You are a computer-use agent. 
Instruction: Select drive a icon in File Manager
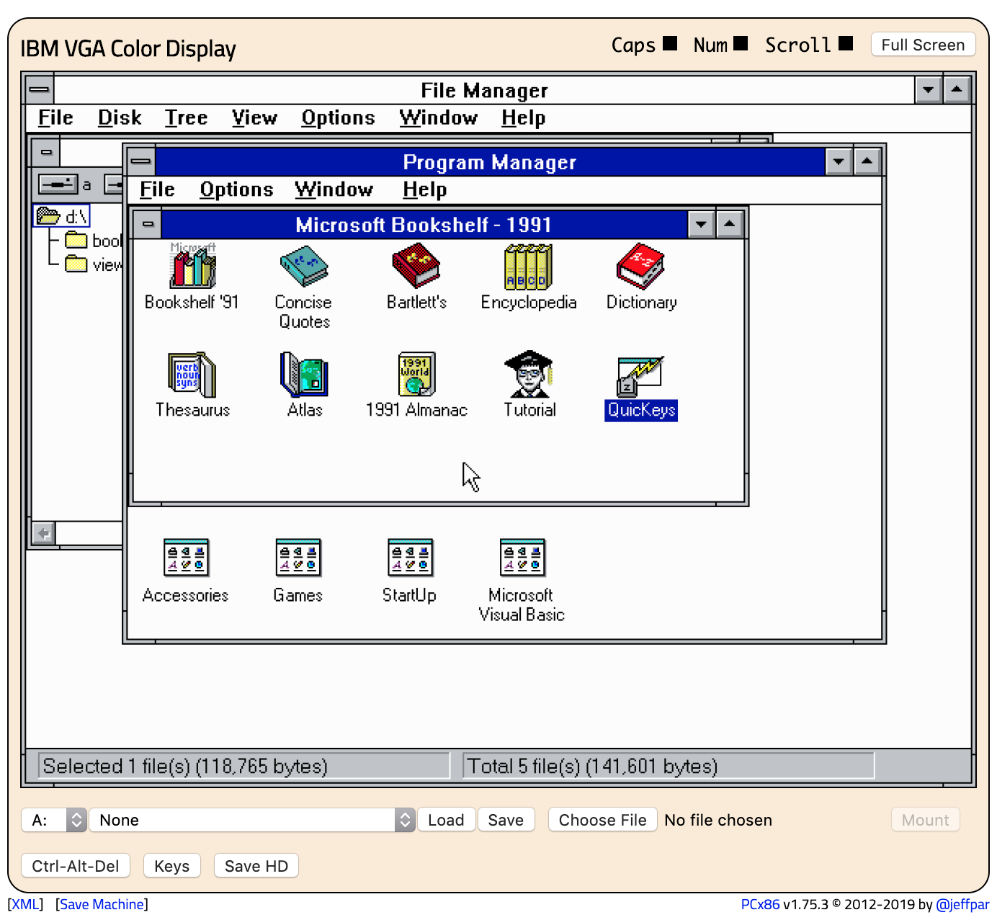pos(58,184)
